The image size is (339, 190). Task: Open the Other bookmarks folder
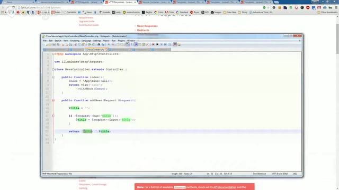click(327, 12)
